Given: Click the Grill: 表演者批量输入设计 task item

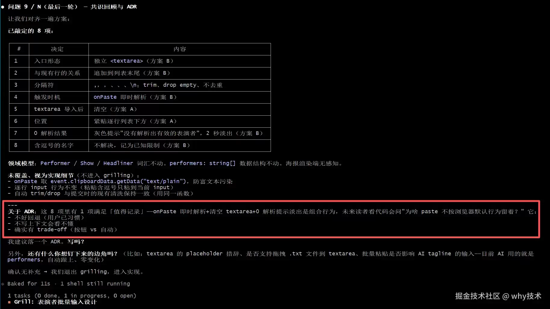Looking at the screenshot, I should point(55,302).
